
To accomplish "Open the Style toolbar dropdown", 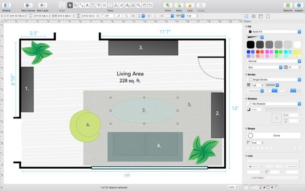I will coord(62,5).
